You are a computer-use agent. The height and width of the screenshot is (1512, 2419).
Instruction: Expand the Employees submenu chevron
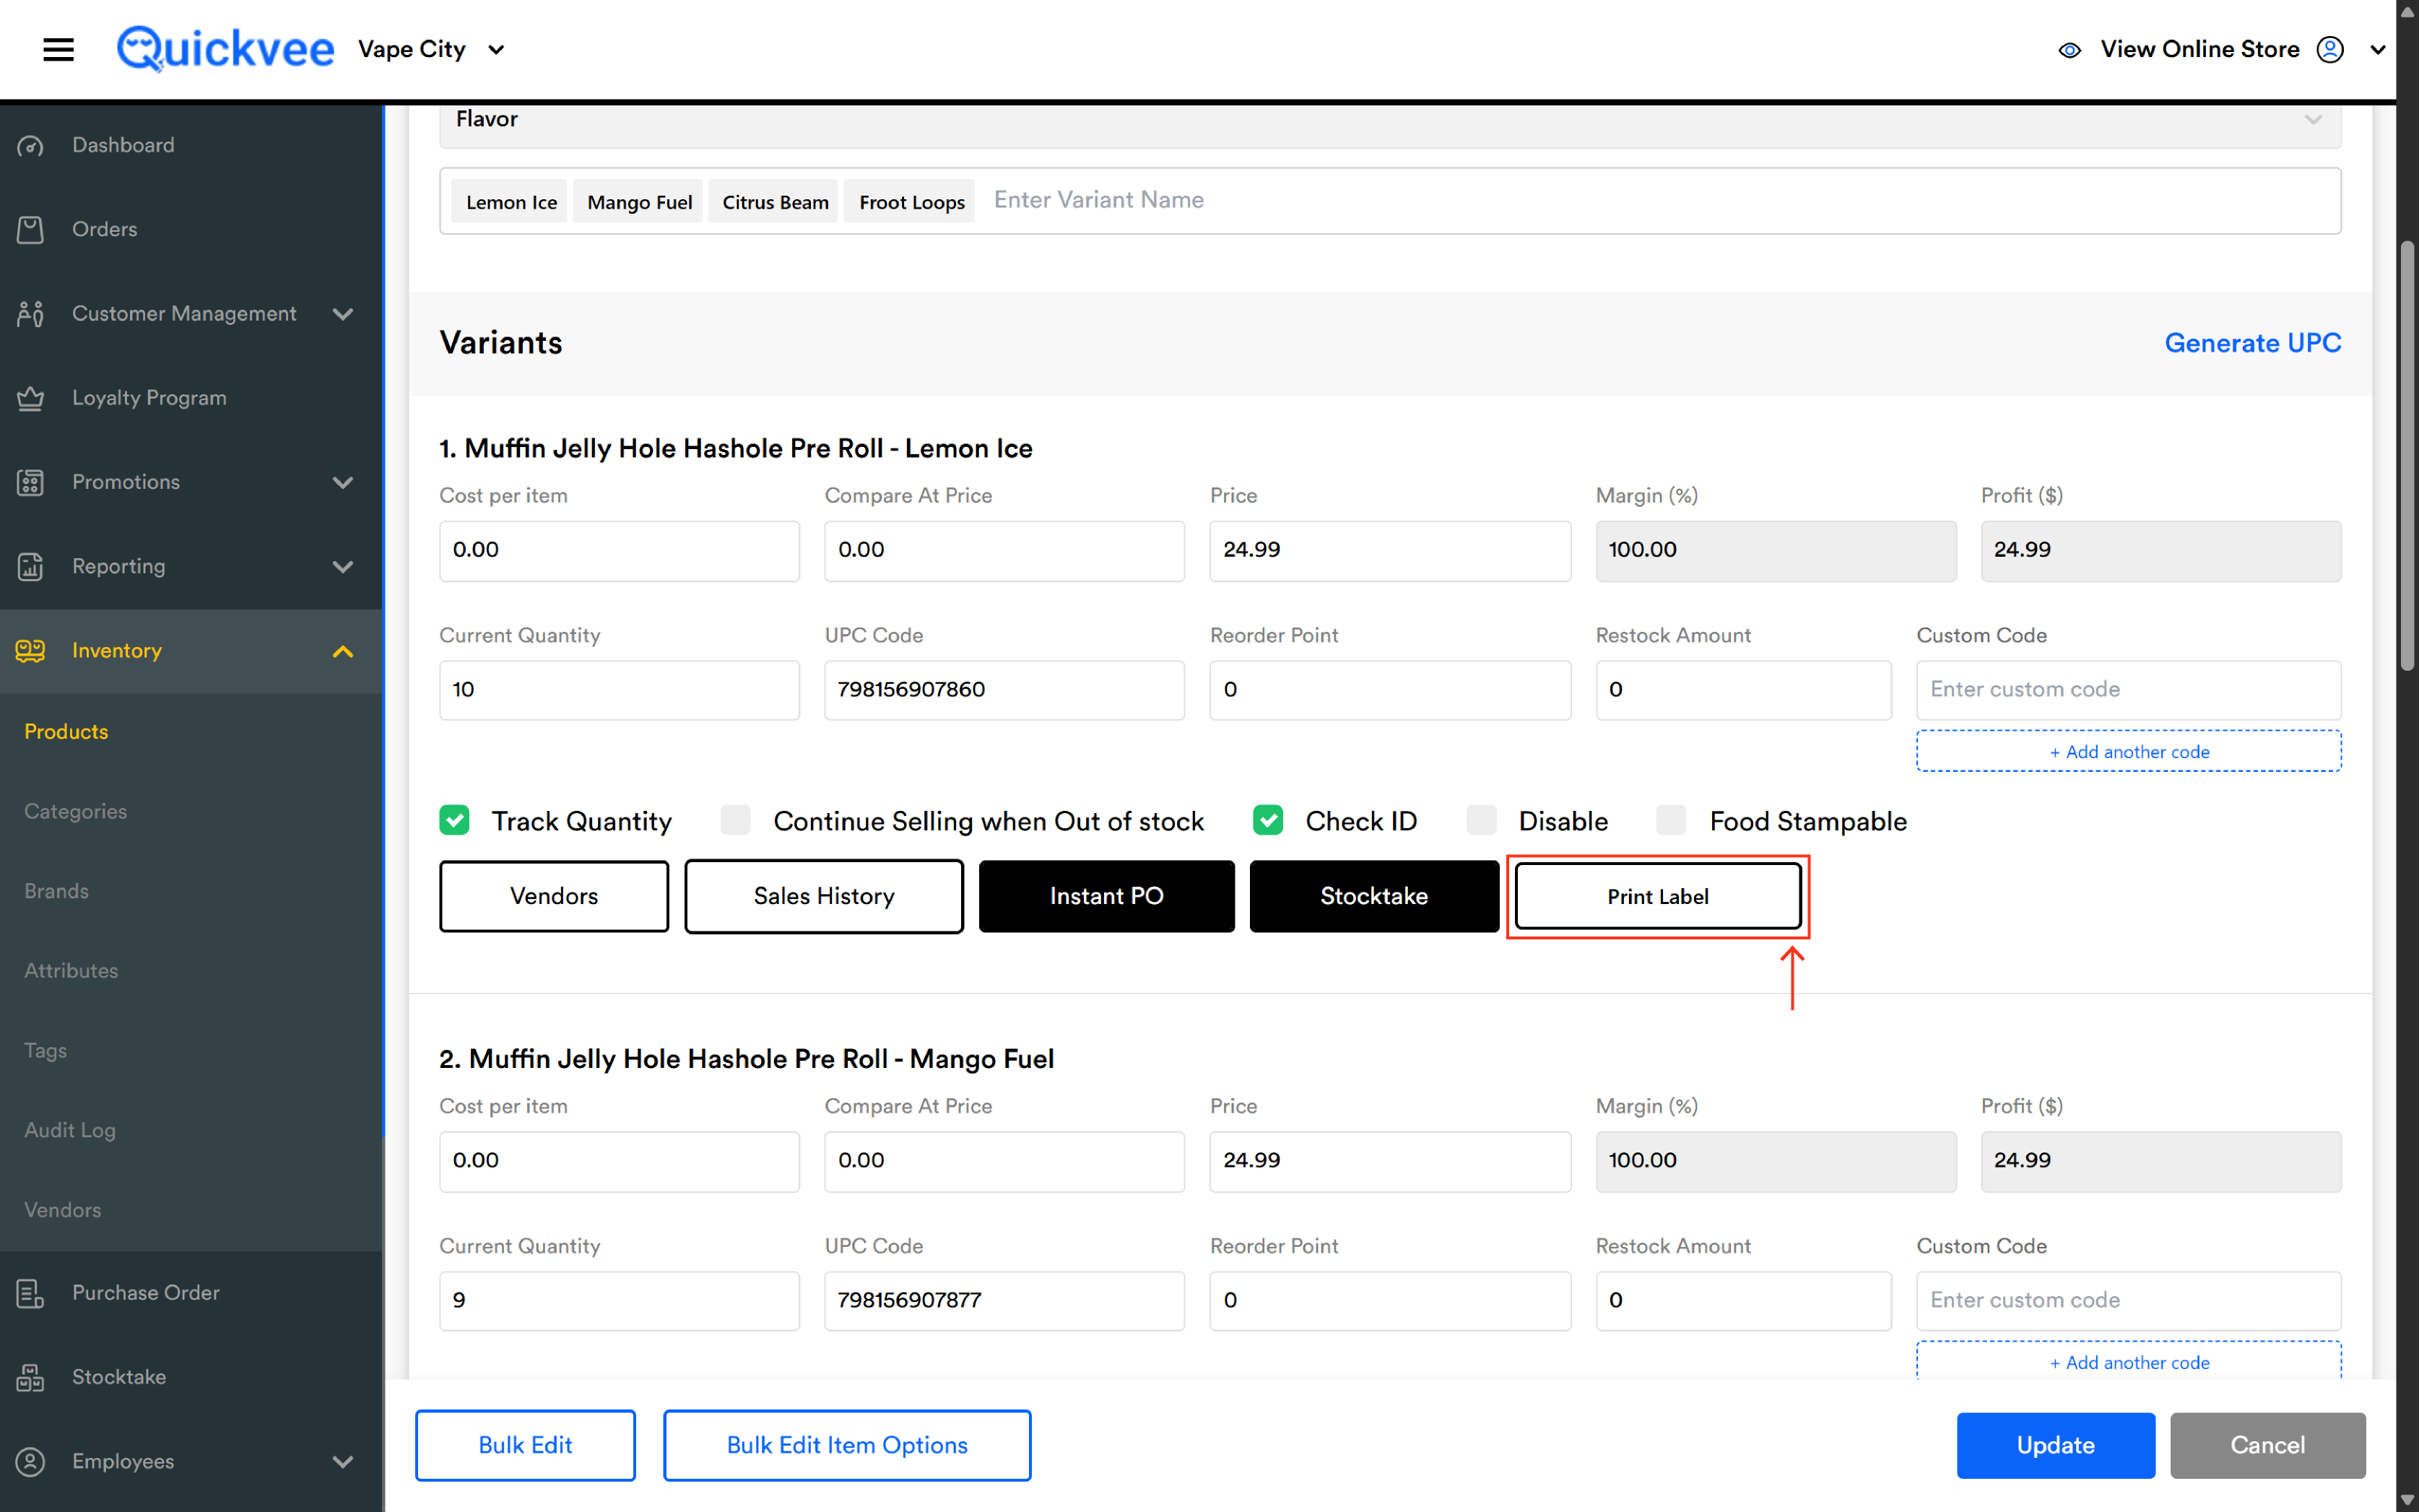[x=342, y=1461]
